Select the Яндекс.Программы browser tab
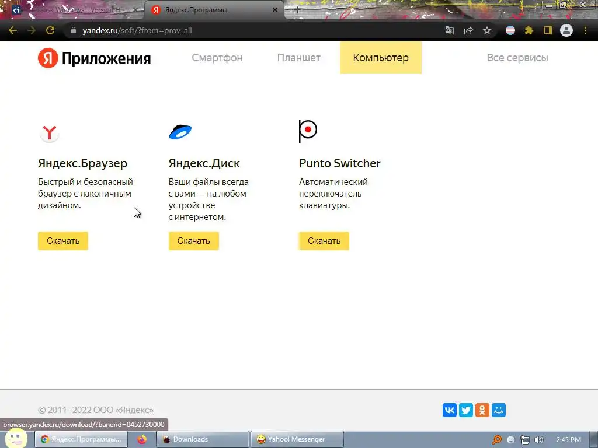Viewport: 598px width, 448px height. pyautogui.click(x=214, y=10)
